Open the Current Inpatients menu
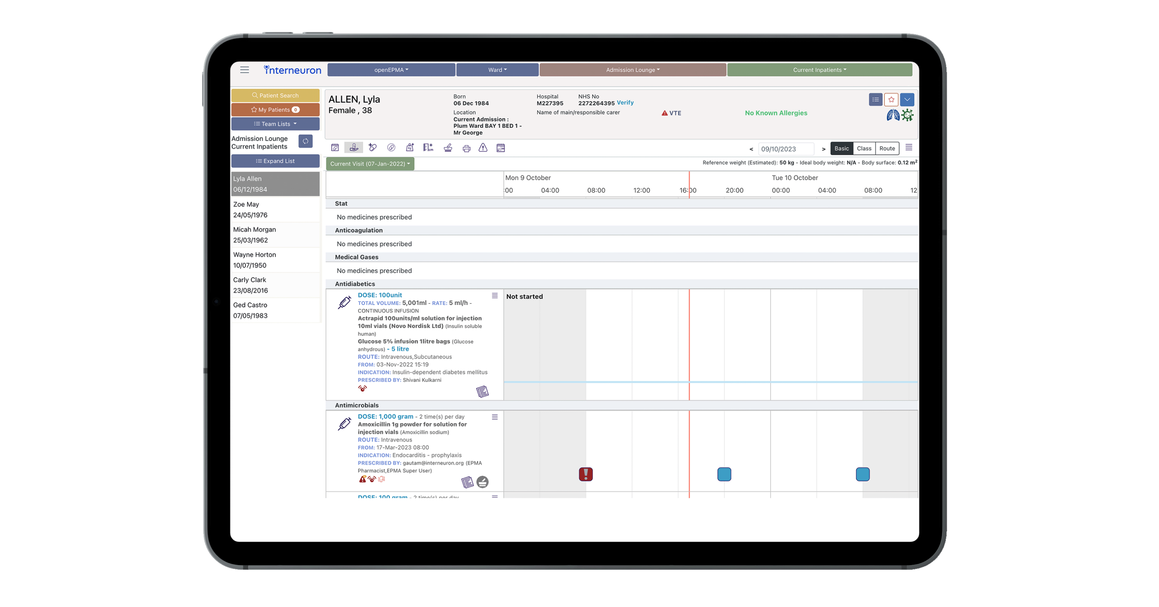Screen dimensions: 1159x607 point(819,70)
